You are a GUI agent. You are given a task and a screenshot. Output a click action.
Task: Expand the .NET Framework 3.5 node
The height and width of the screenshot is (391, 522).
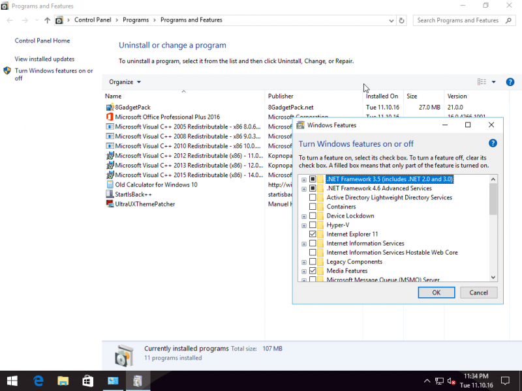point(304,180)
